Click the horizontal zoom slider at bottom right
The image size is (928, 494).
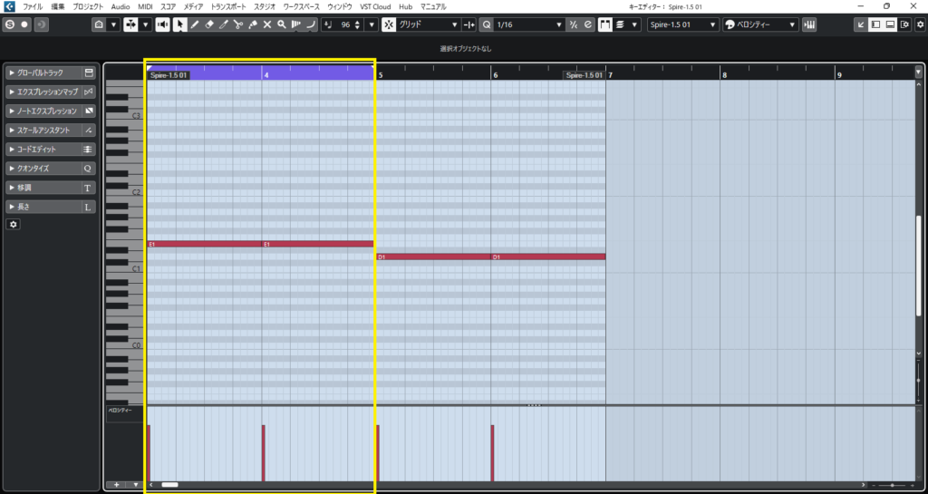pos(893,486)
